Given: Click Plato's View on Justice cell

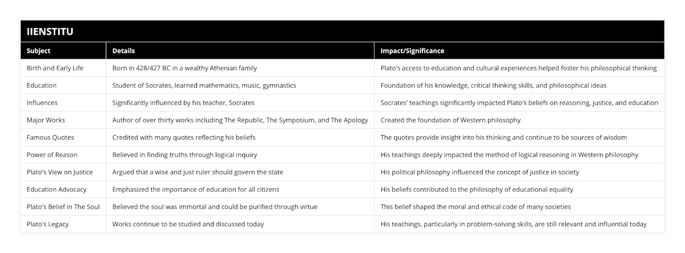Looking at the screenshot, I should tap(60, 172).
